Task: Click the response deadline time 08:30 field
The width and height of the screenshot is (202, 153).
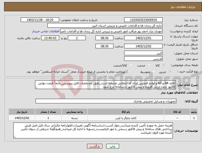Action: (x=104, y=38)
